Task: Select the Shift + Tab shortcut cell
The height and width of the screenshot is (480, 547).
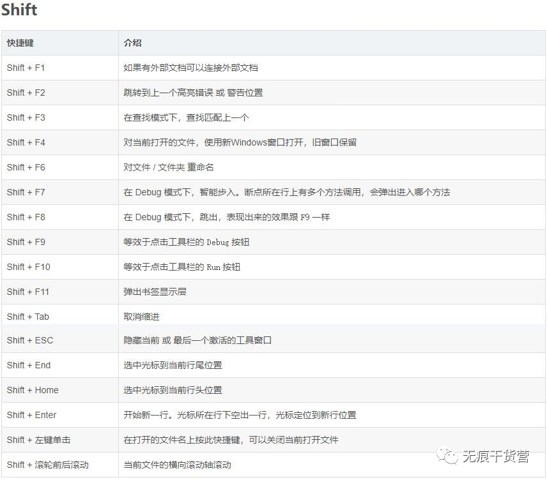Action: [60, 317]
